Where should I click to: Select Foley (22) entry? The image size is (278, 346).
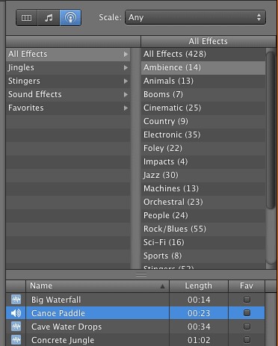203,148
